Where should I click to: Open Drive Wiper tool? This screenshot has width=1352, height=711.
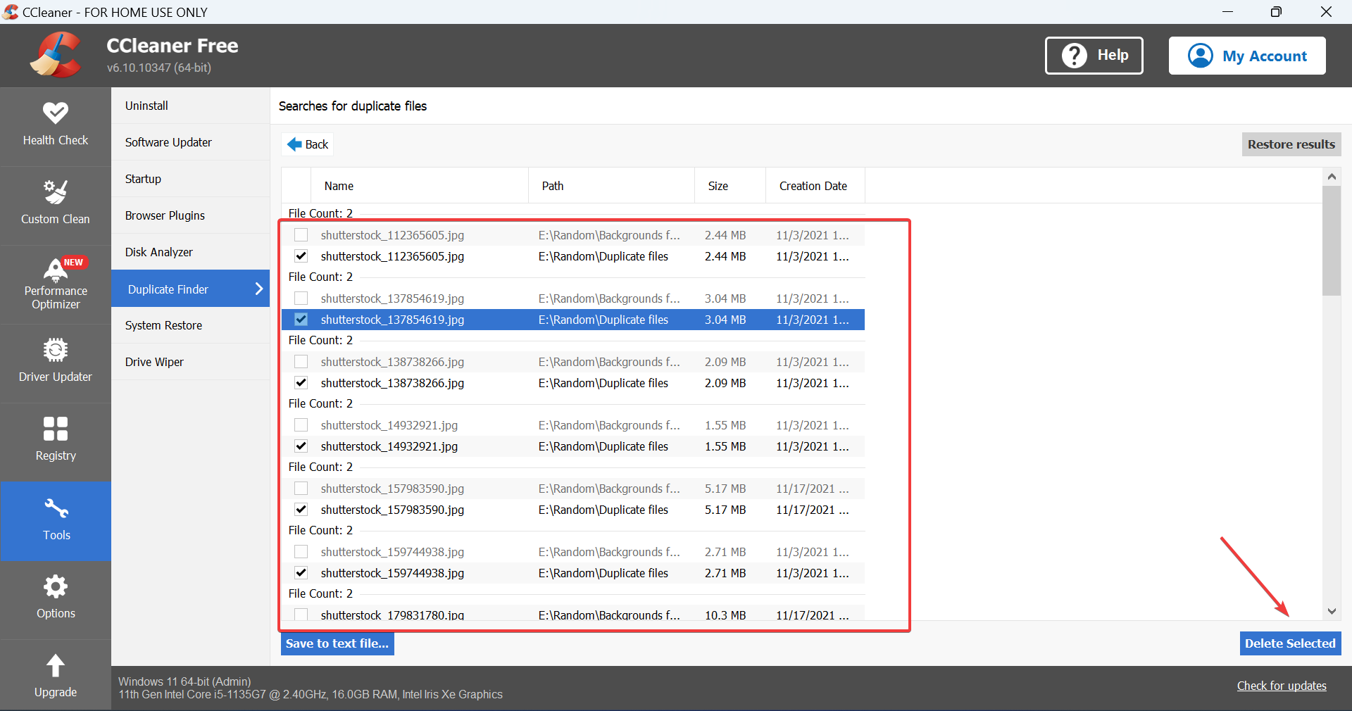pos(190,362)
